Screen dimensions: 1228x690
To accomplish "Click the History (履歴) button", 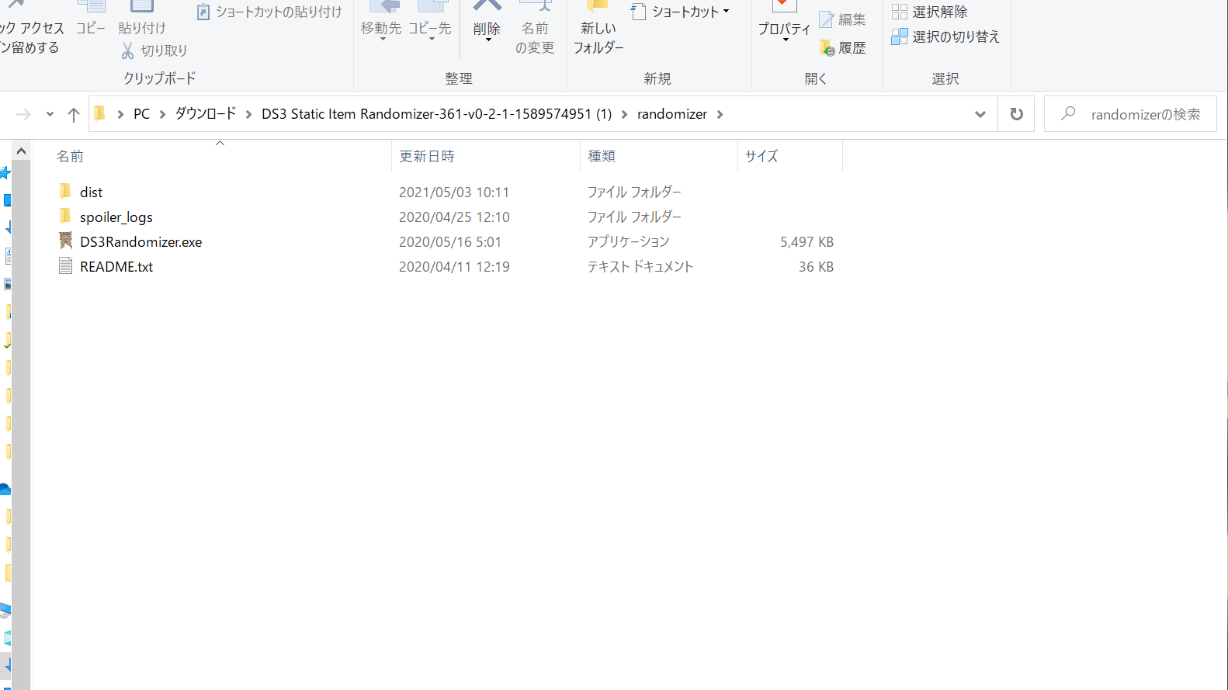I will [x=843, y=48].
